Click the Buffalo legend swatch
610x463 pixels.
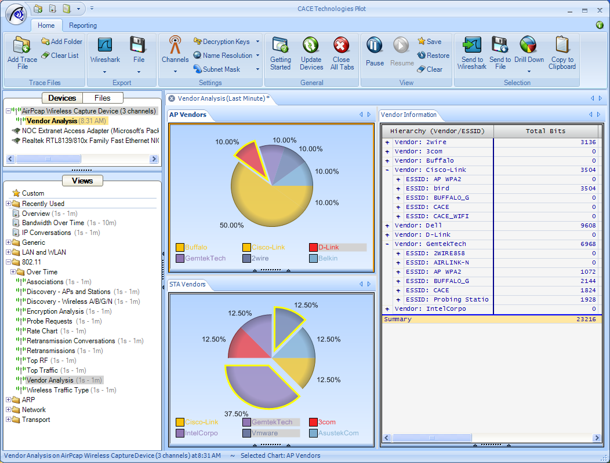point(180,248)
